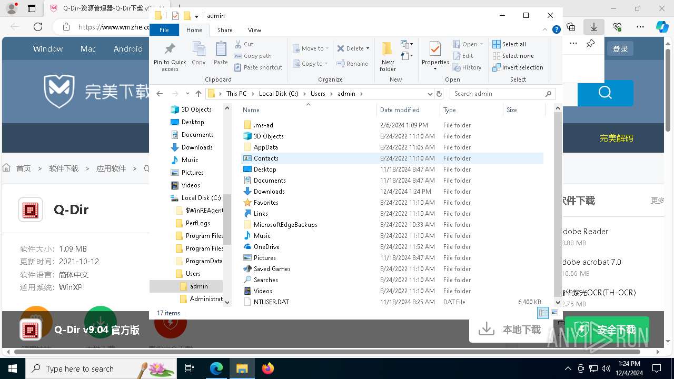The height and width of the screenshot is (379, 674).
Task: Click browser refresh button
Action: pos(38,26)
